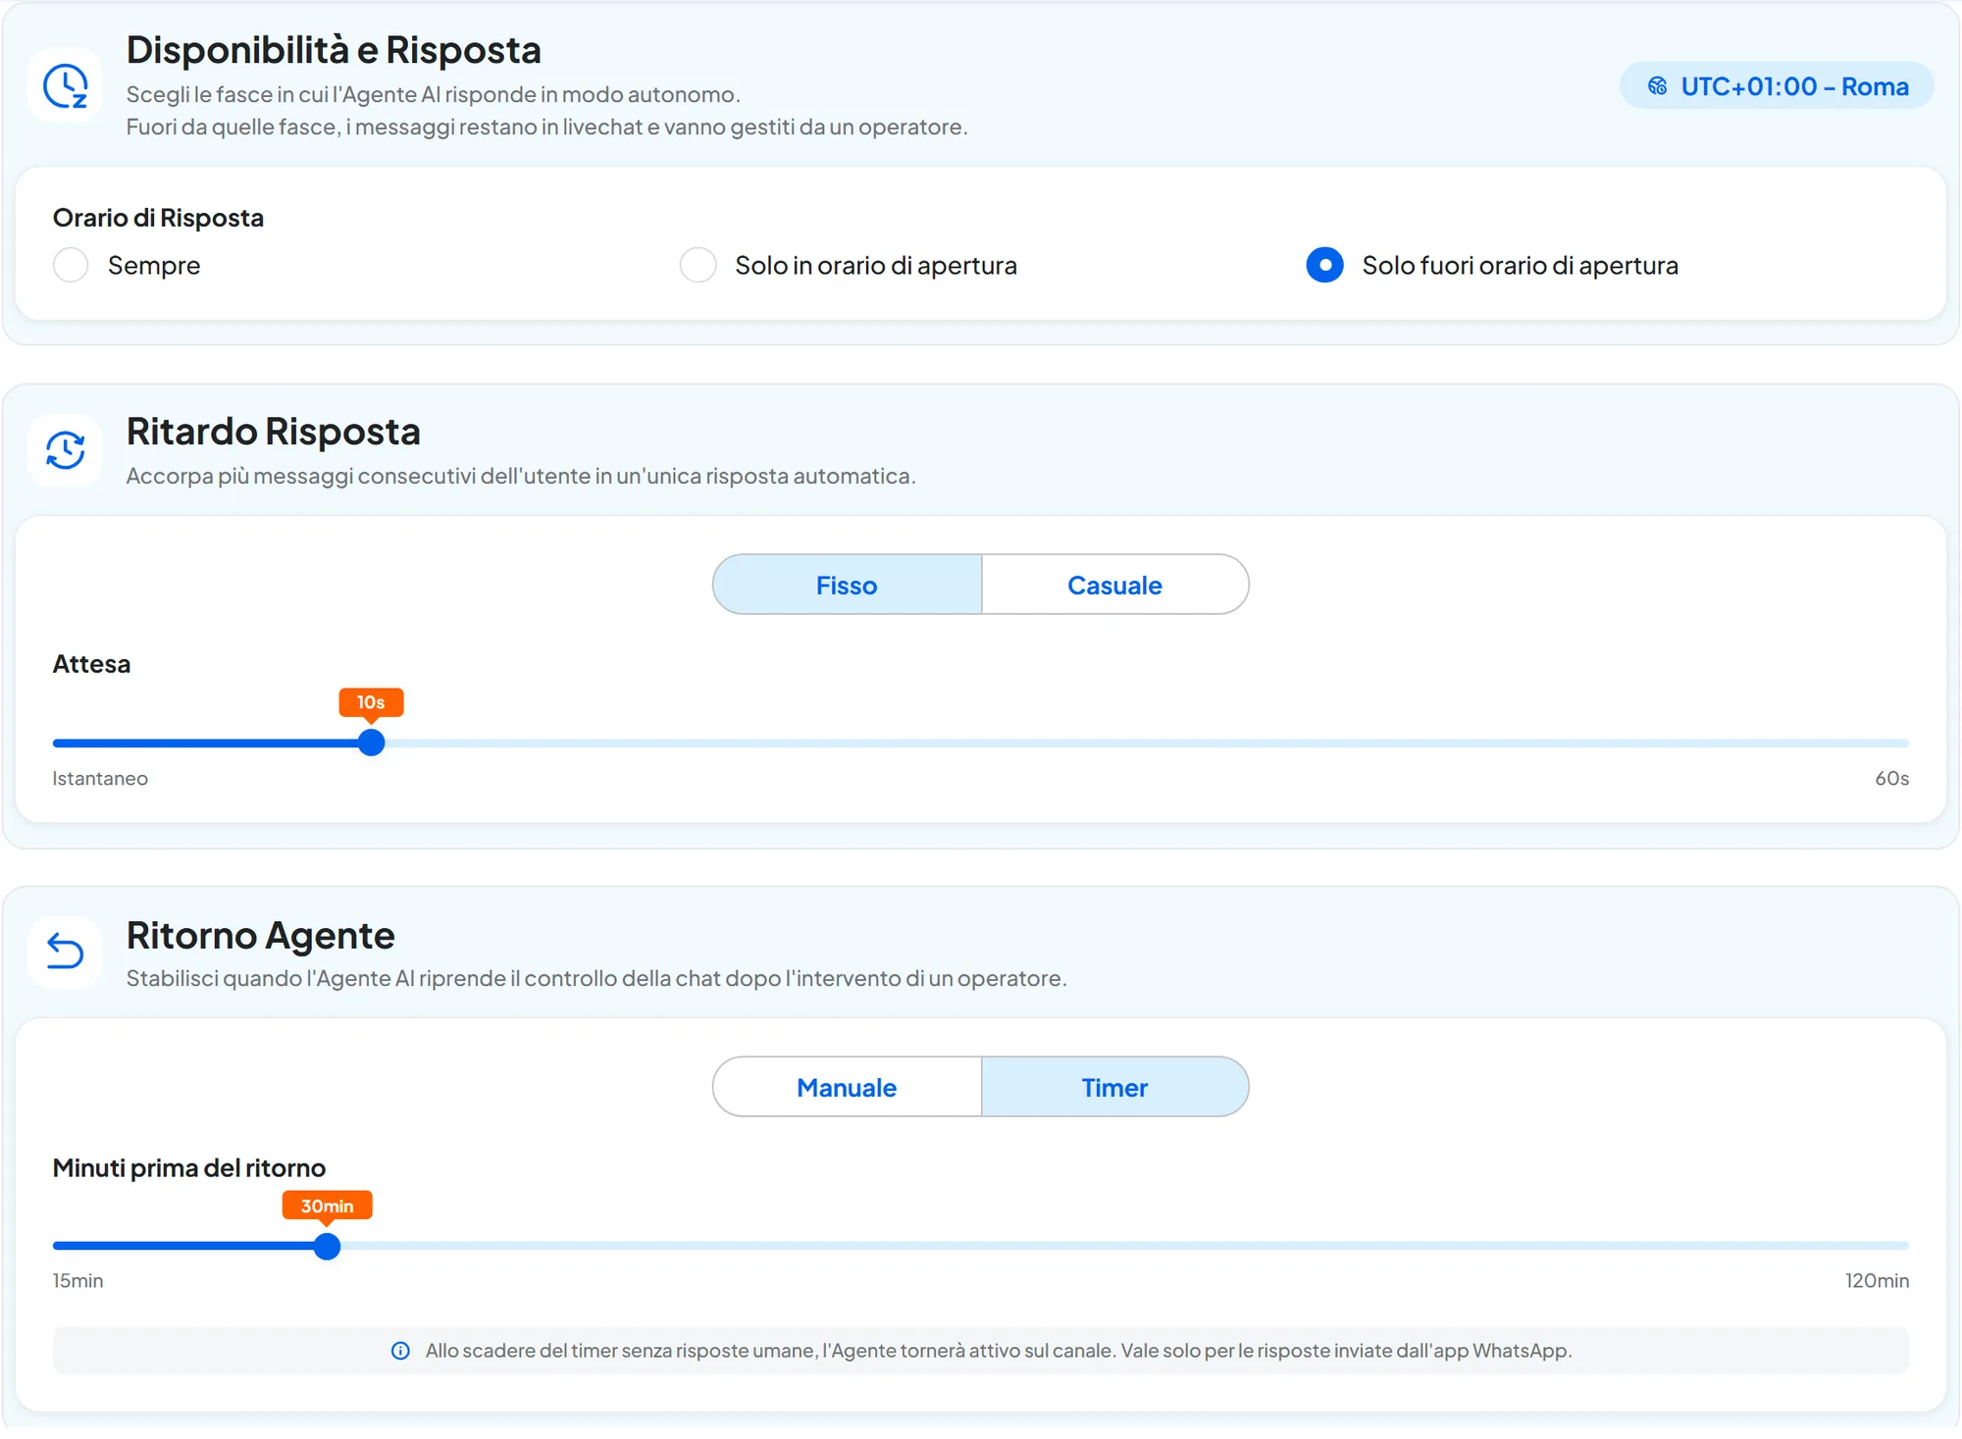Select the Timer return mode
1962x1439 pixels.
pos(1115,1087)
